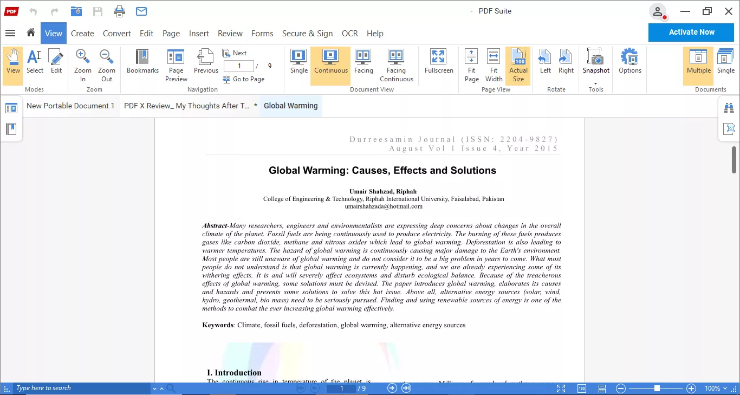The height and width of the screenshot is (395, 740).
Task: Click the zoom slider in status bar
Action: (657, 388)
